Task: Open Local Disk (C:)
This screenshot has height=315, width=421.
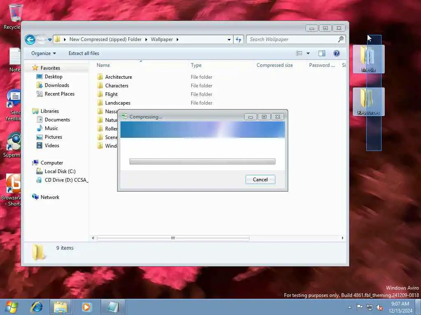Action: click(60, 171)
